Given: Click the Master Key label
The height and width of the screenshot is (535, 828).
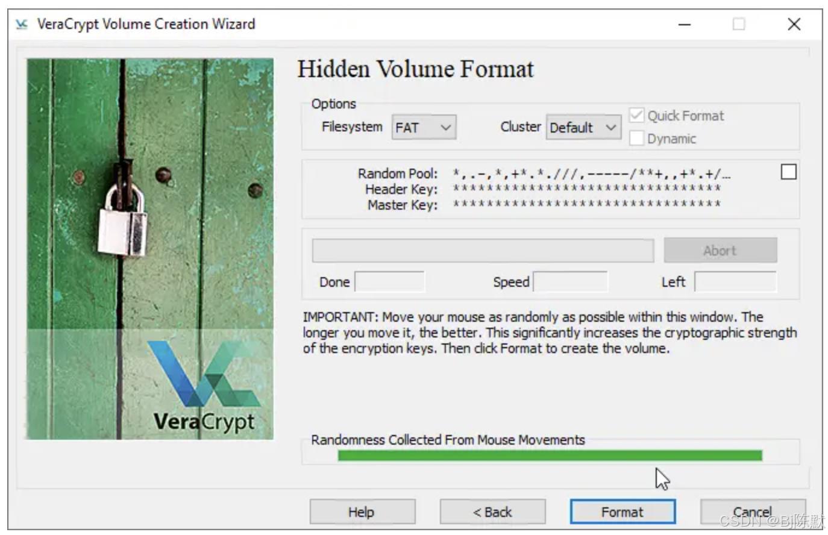Looking at the screenshot, I should click(x=403, y=205).
